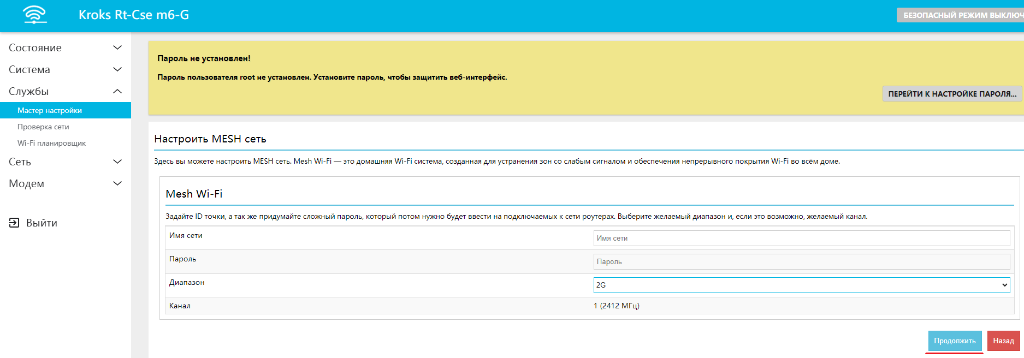
Task: Expand the Состояние menu chevron
Action: [x=117, y=47]
